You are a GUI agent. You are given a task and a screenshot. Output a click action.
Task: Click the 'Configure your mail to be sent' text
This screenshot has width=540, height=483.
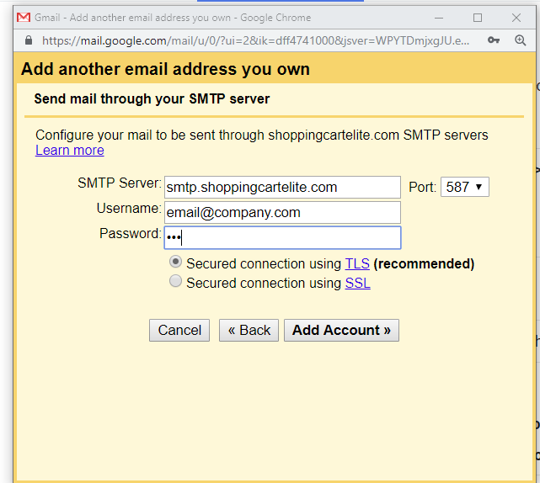[x=262, y=135]
